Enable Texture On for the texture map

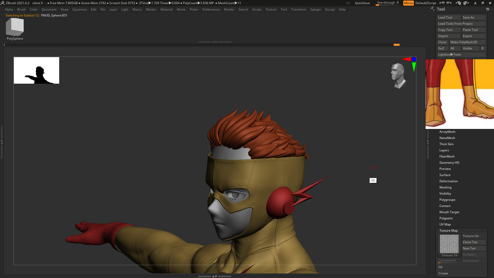pos(474,236)
